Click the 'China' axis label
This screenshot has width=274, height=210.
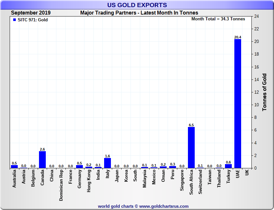[x=52, y=175]
